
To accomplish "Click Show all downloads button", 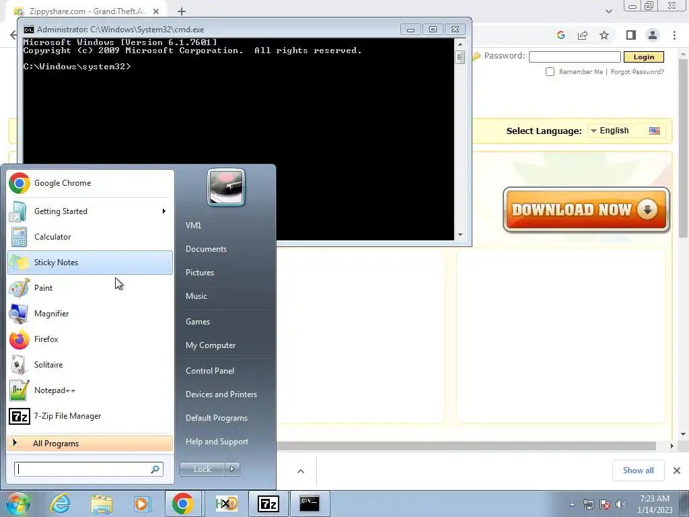I will click(x=639, y=471).
